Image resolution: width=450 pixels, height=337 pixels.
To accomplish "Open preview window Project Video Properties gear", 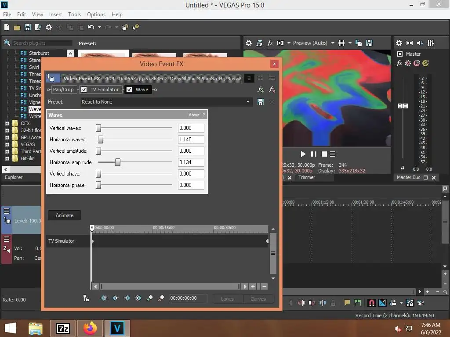I will click(249, 43).
